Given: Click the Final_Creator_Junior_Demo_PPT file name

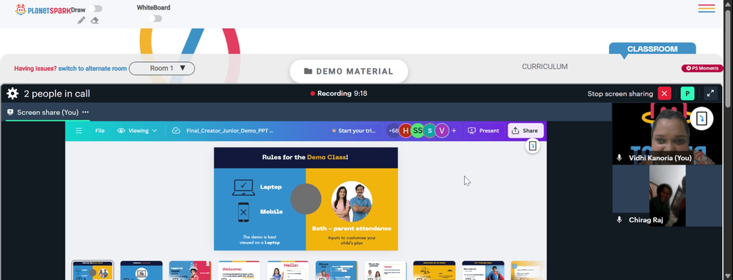Looking at the screenshot, I should [229, 131].
